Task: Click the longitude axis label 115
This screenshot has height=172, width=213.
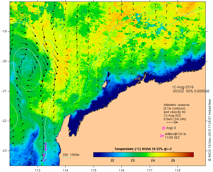Action: pyautogui.click(x=94, y=170)
